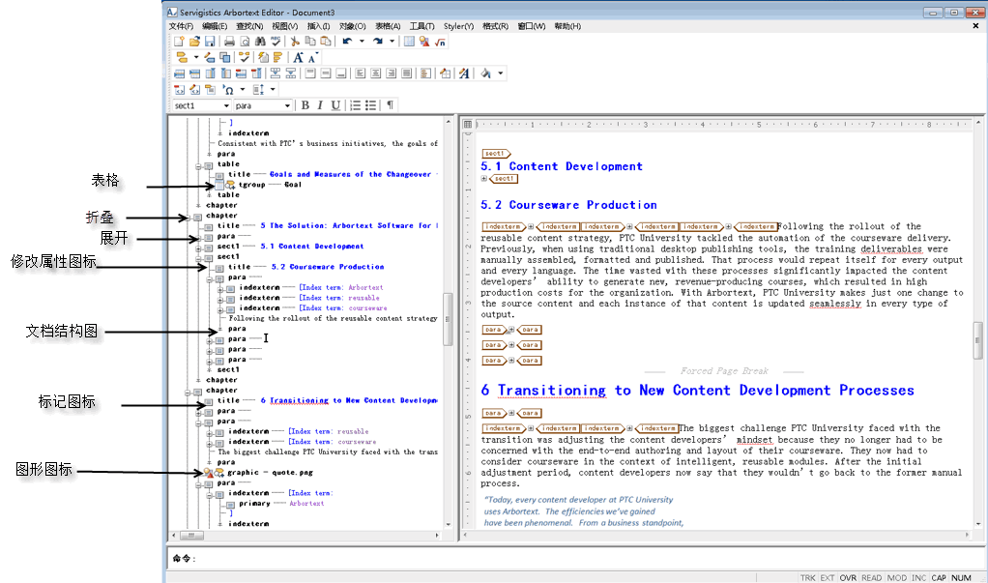Click the paint bucket shading icon

pyautogui.click(x=486, y=73)
